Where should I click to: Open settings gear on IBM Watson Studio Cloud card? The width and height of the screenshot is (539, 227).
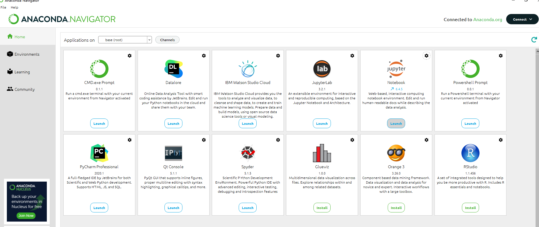pyautogui.click(x=278, y=56)
